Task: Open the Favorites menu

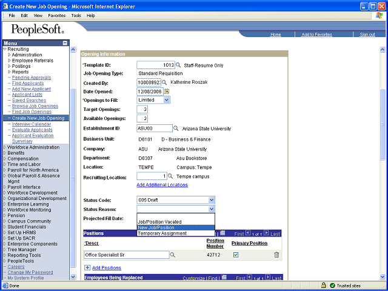Action: point(56,16)
